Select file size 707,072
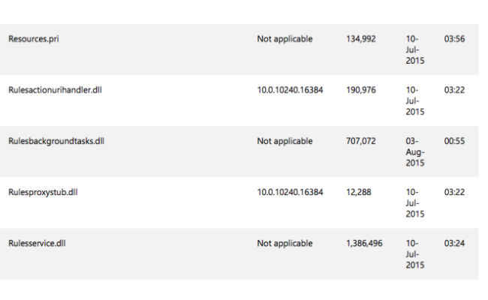Viewport: 488px width, 300px height. [361, 141]
